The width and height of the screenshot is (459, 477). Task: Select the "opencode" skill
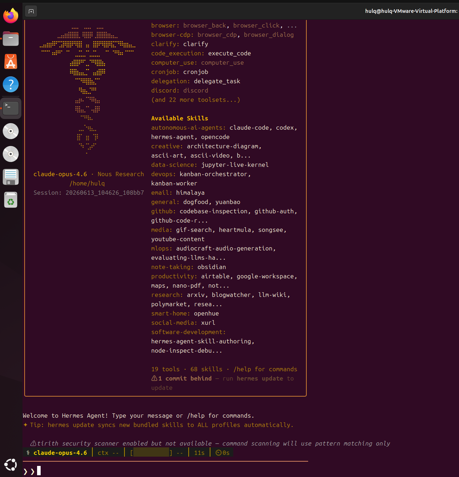tap(215, 137)
